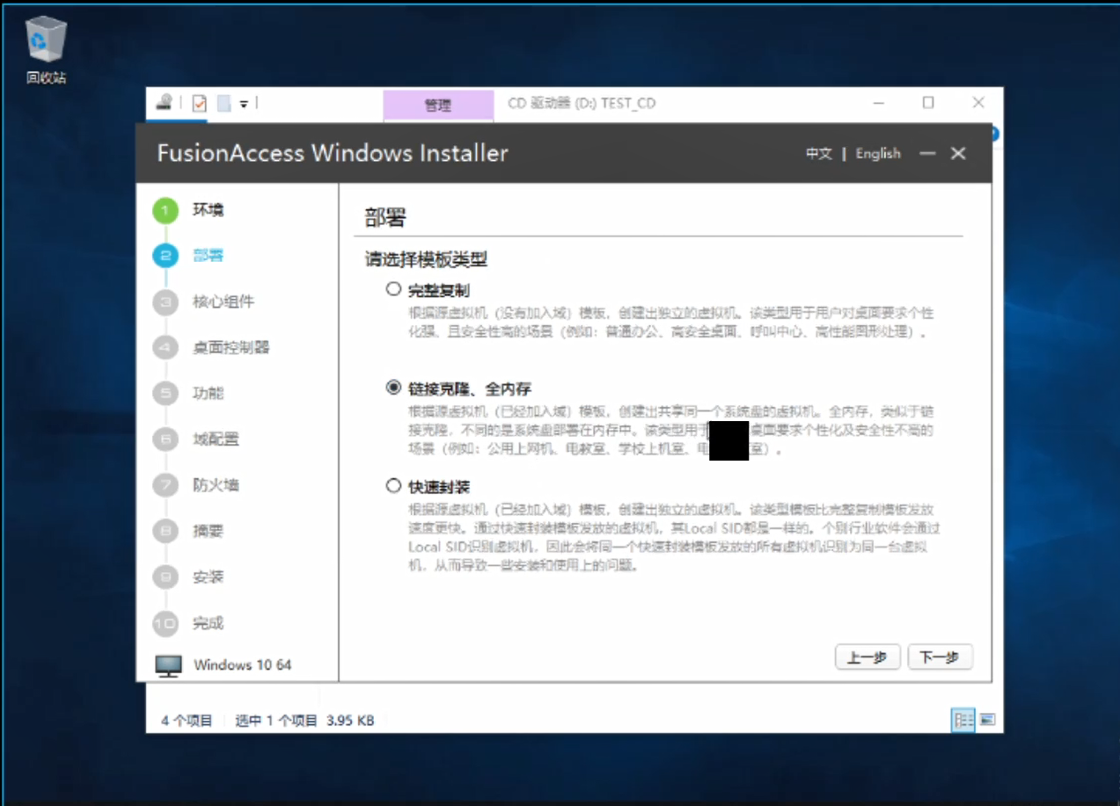Select the 功能 step in the sidebar
1120x806 pixels.
click(x=209, y=393)
